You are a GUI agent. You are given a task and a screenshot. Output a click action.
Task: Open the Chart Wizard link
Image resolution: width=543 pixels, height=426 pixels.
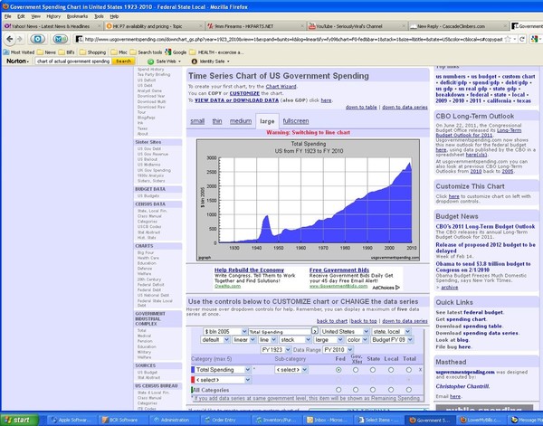[x=281, y=87]
